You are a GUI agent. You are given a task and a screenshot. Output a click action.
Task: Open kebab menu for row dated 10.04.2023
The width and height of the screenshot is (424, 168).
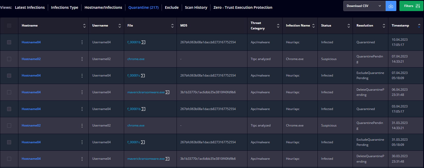(82, 42)
